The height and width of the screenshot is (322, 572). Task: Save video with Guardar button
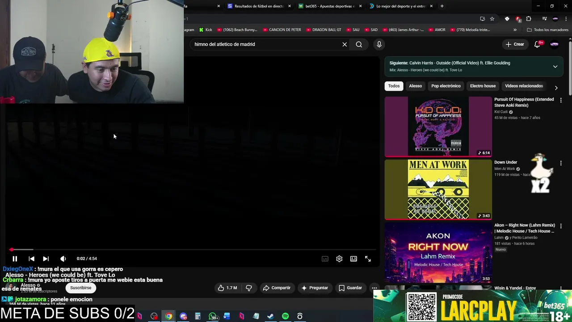pyautogui.click(x=350, y=288)
